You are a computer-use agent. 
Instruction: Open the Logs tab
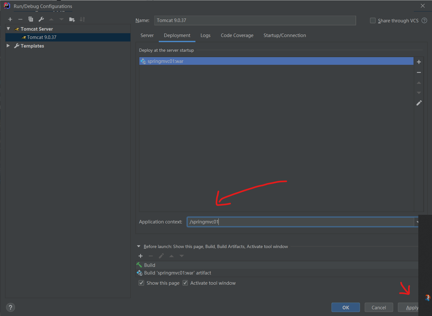pos(205,35)
